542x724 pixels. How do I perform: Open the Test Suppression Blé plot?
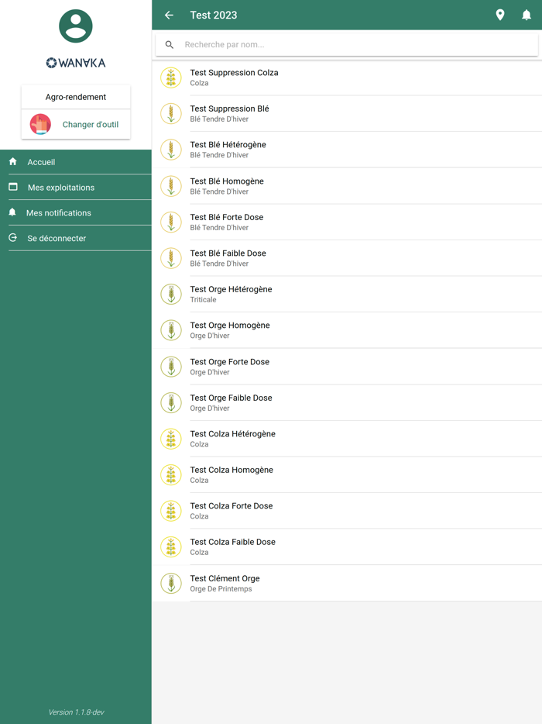(347, 114)
